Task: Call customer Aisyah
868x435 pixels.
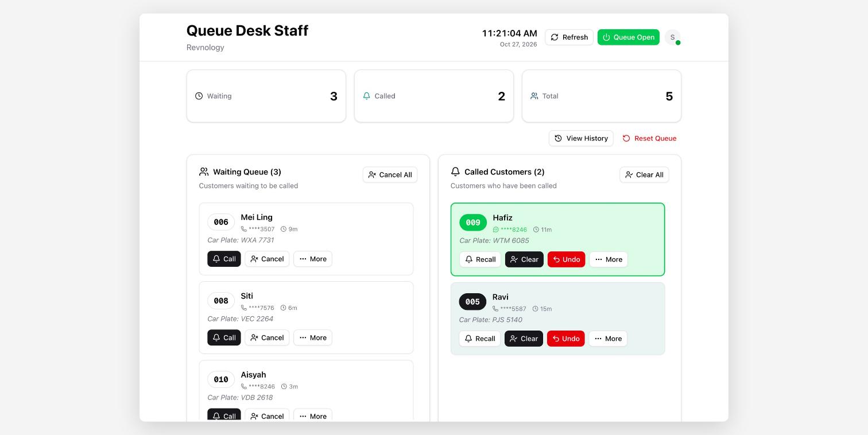Action: 224,415
